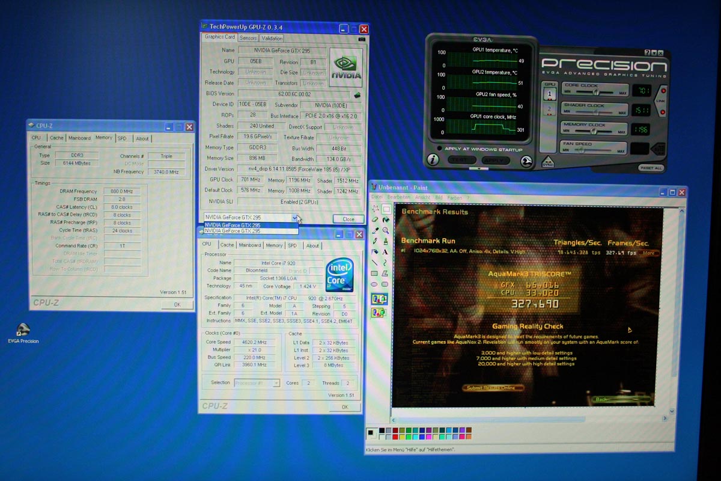This screenshot has width=721, height=481.
Task: Pick the red color swatch in Paint palette
Action: (395, 437)
